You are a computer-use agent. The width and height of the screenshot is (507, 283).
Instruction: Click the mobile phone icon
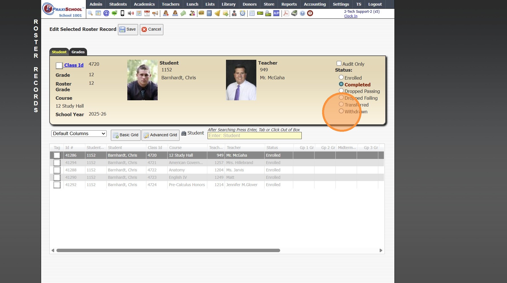tap(122, 13)
